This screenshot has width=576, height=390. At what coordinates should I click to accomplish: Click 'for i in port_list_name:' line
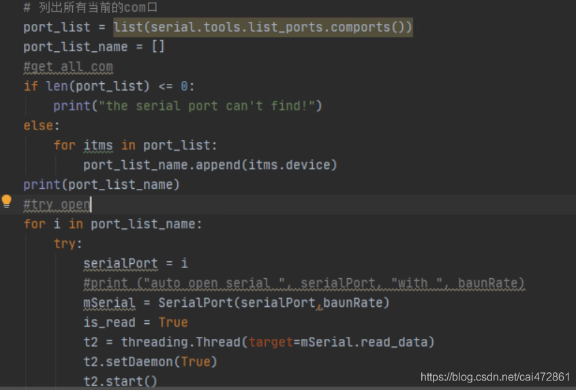pyautogui.click(x=112, y=224)
